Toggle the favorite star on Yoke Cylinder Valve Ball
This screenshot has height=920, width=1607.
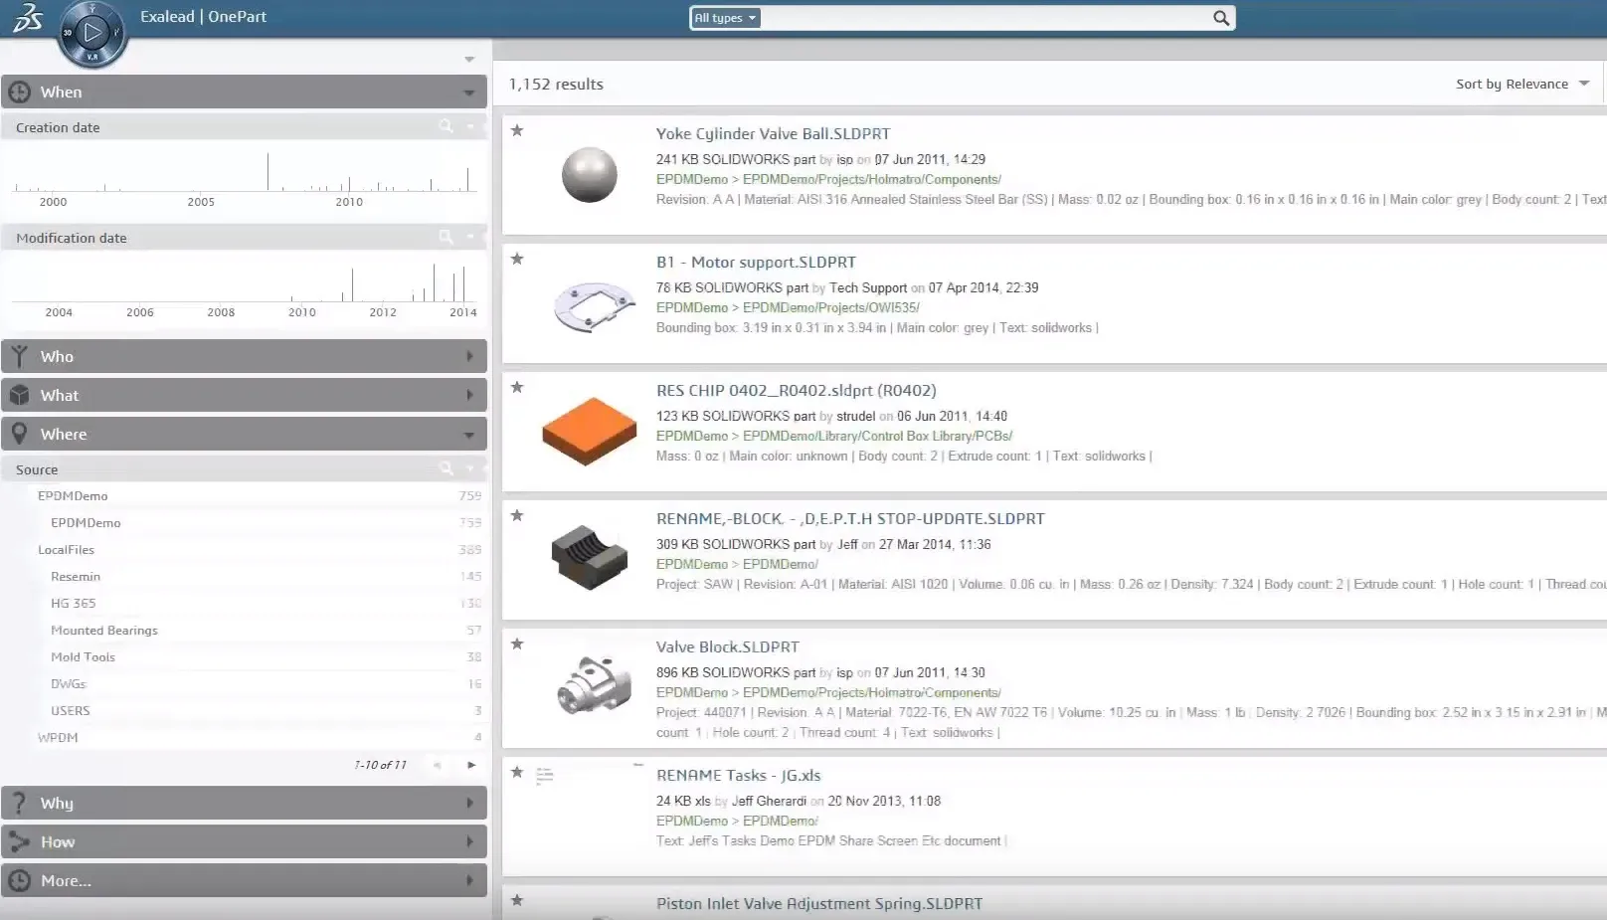pyautogui.click(x=517, y=130)
